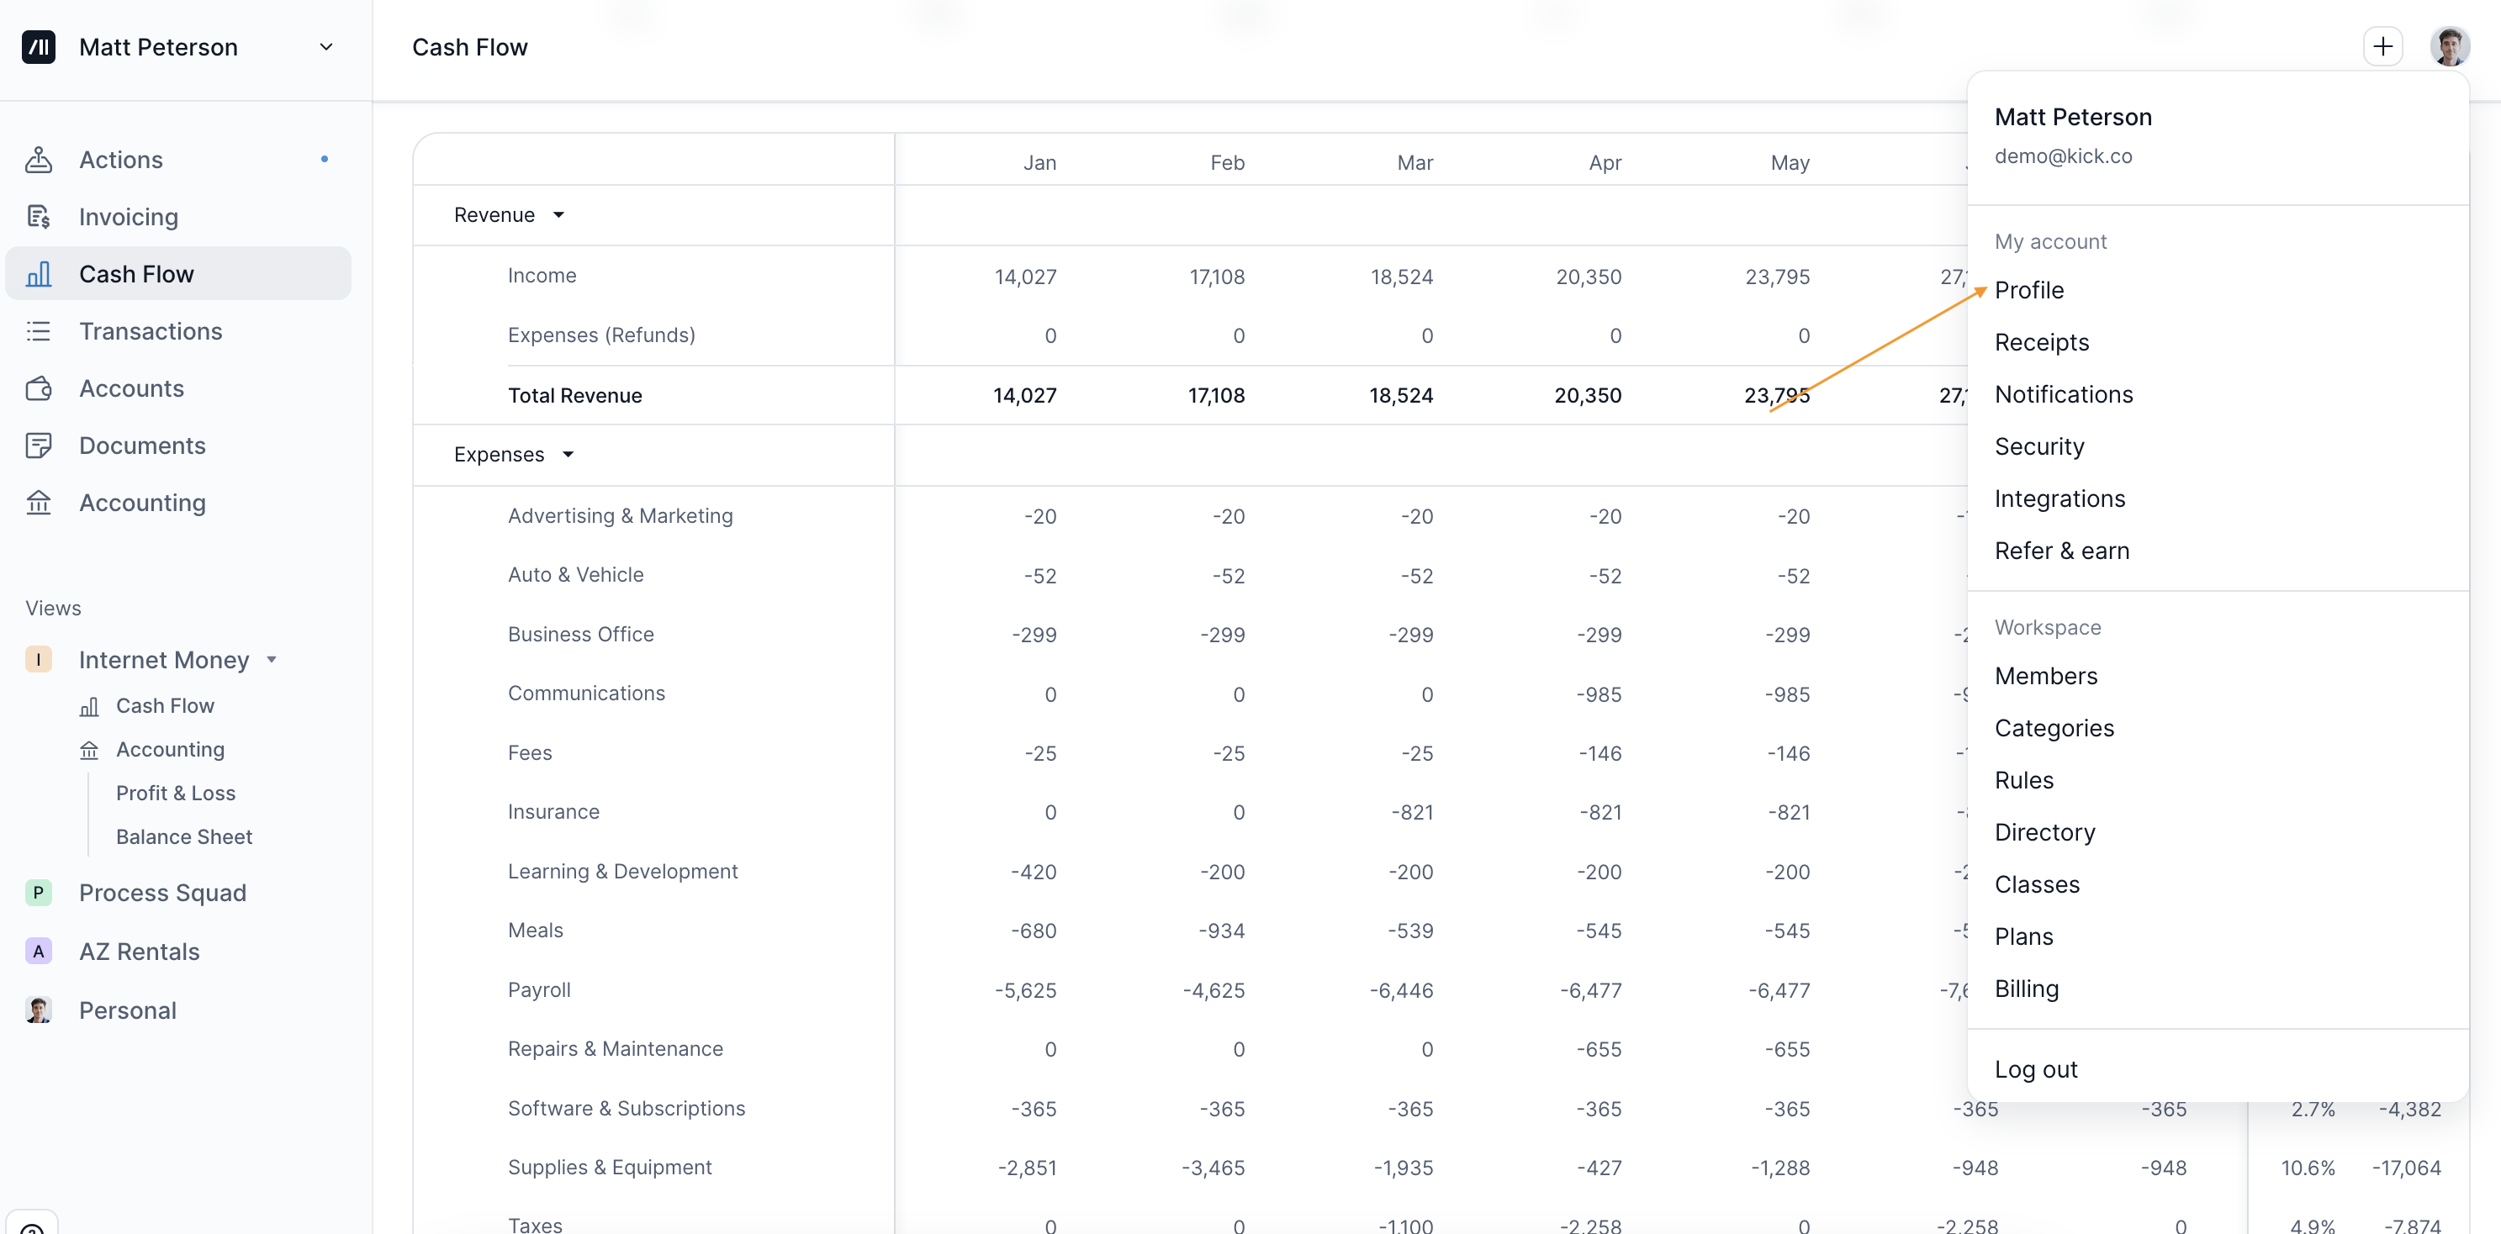
Task: Click the Kick logo icon top left
Action: (39, 46)
